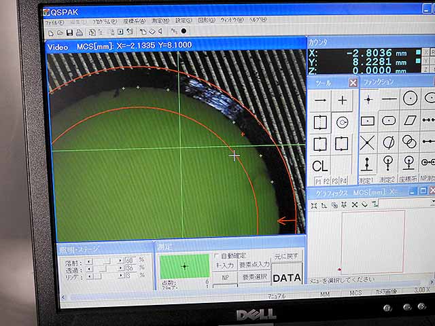This screenshot has height=326, width=435.
Task: Click the X counter value -2.8036 mm
Action: [x=377, y=53]
